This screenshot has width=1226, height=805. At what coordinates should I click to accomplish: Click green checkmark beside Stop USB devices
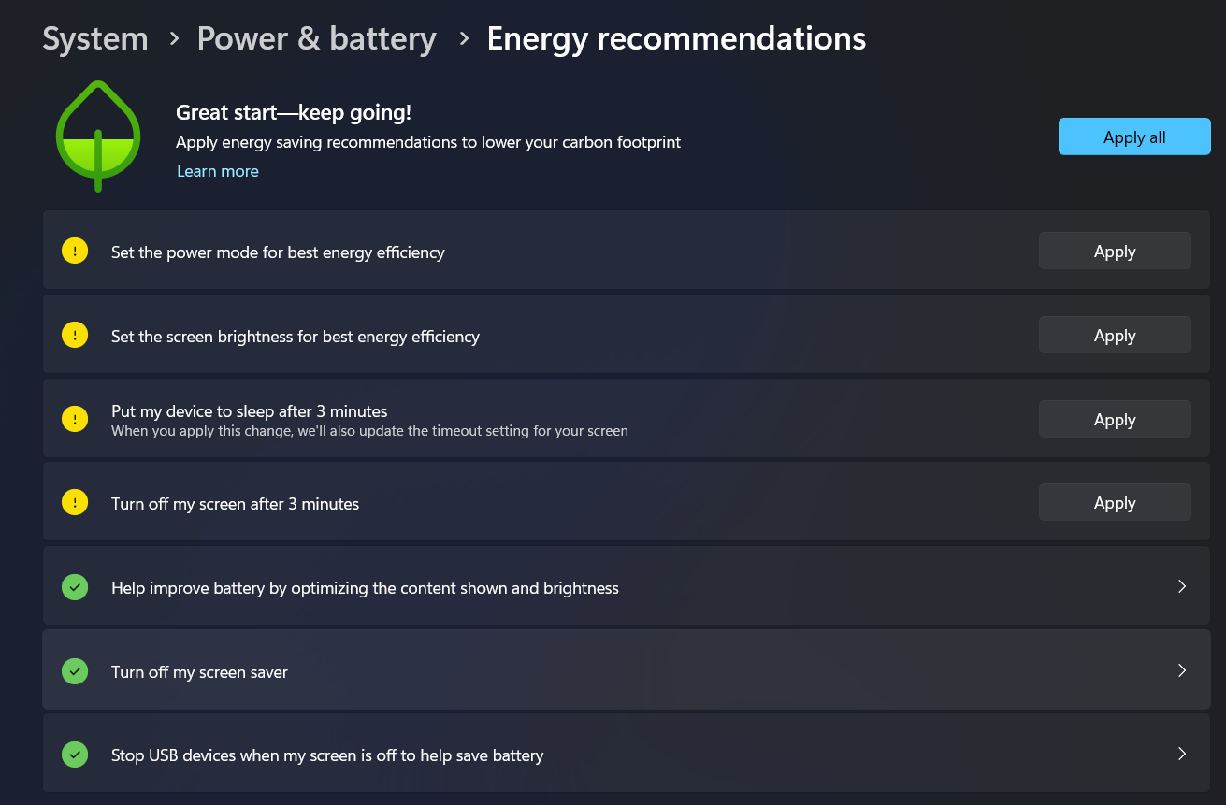tap(75, 755)
